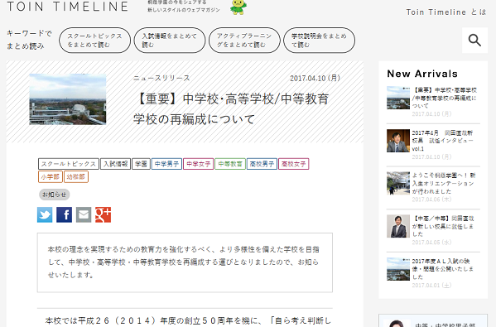Image resolution: width=496 pixels, height=327 pixels.
Task: Click the date '2017.04.06 (木)' in sidebar
Action: point(431,200)
